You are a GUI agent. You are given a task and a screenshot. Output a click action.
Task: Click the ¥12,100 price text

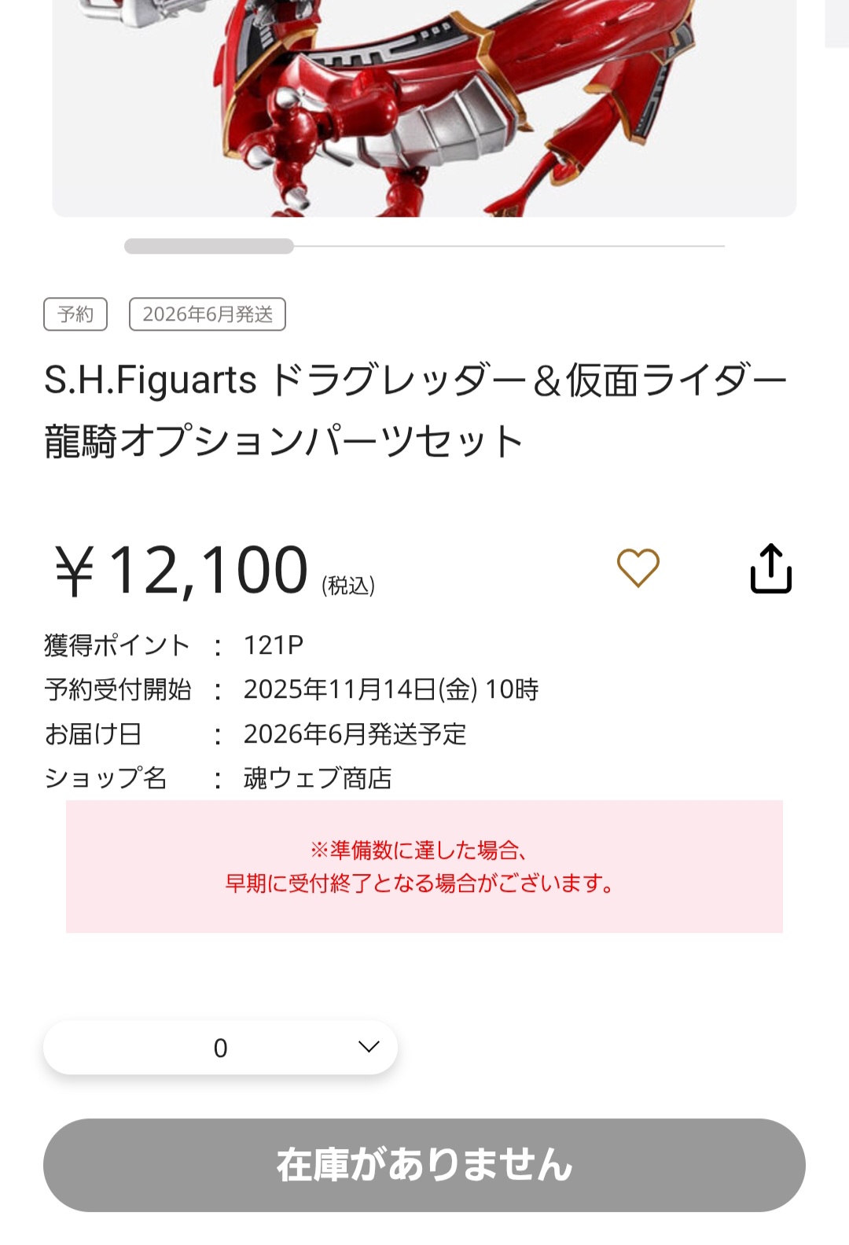(x=181, y=571)
